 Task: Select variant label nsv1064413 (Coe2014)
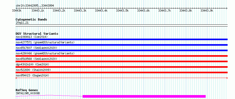[x=32, y=37]
